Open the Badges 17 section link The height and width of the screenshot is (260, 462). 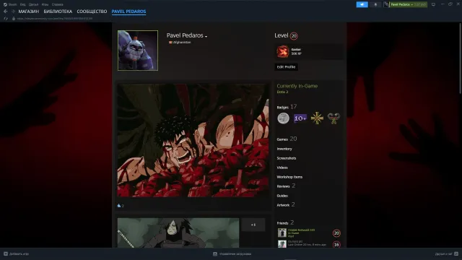(x=287, y=107)
